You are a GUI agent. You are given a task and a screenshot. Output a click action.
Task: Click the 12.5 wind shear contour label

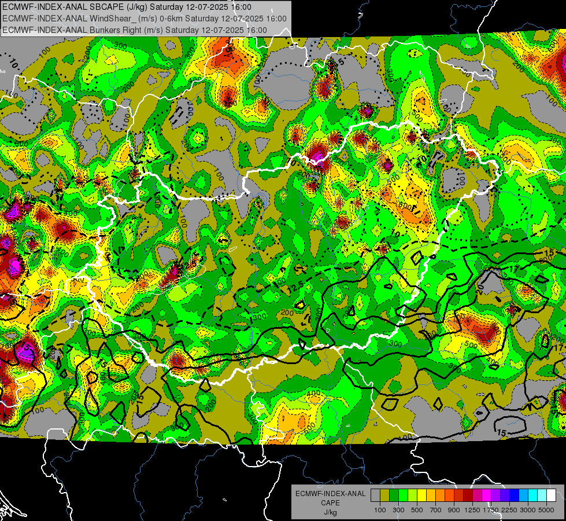click(296, 288)
